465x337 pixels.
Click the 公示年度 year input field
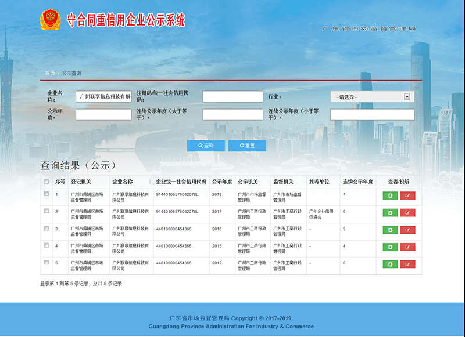[x=103, y=115]
